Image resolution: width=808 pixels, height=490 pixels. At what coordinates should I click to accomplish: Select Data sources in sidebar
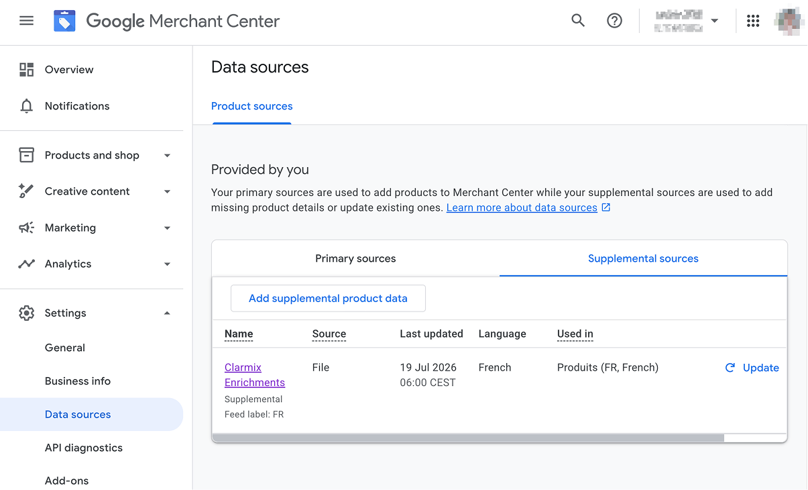92,414
